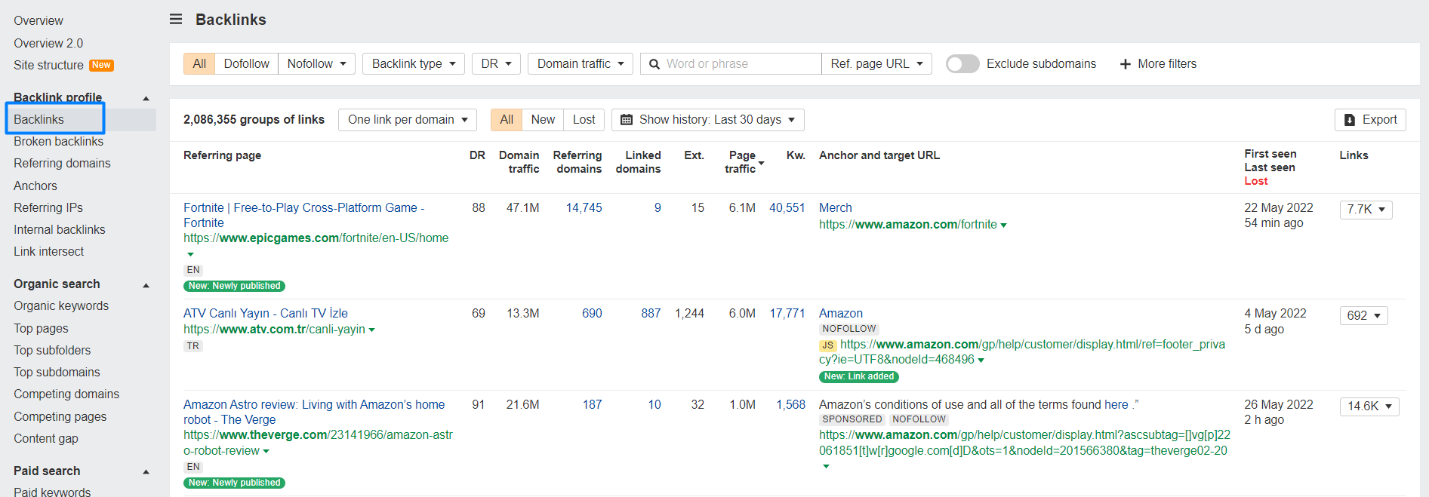Screen dimensions: 1429x497
Task: Open Content gap in the sidebar
Action: [46, 438]
